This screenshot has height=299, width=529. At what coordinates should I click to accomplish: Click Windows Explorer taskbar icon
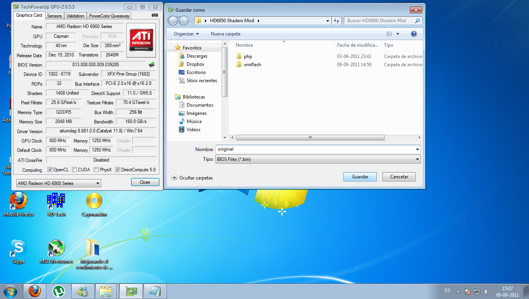(x=107, y=291)
